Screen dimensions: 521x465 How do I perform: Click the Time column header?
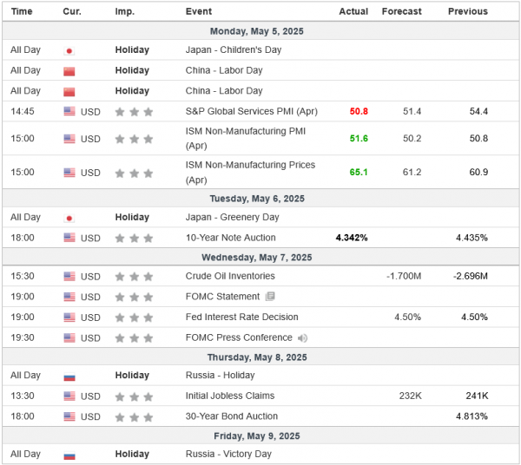pyautogui.click(x=22, y=11)
